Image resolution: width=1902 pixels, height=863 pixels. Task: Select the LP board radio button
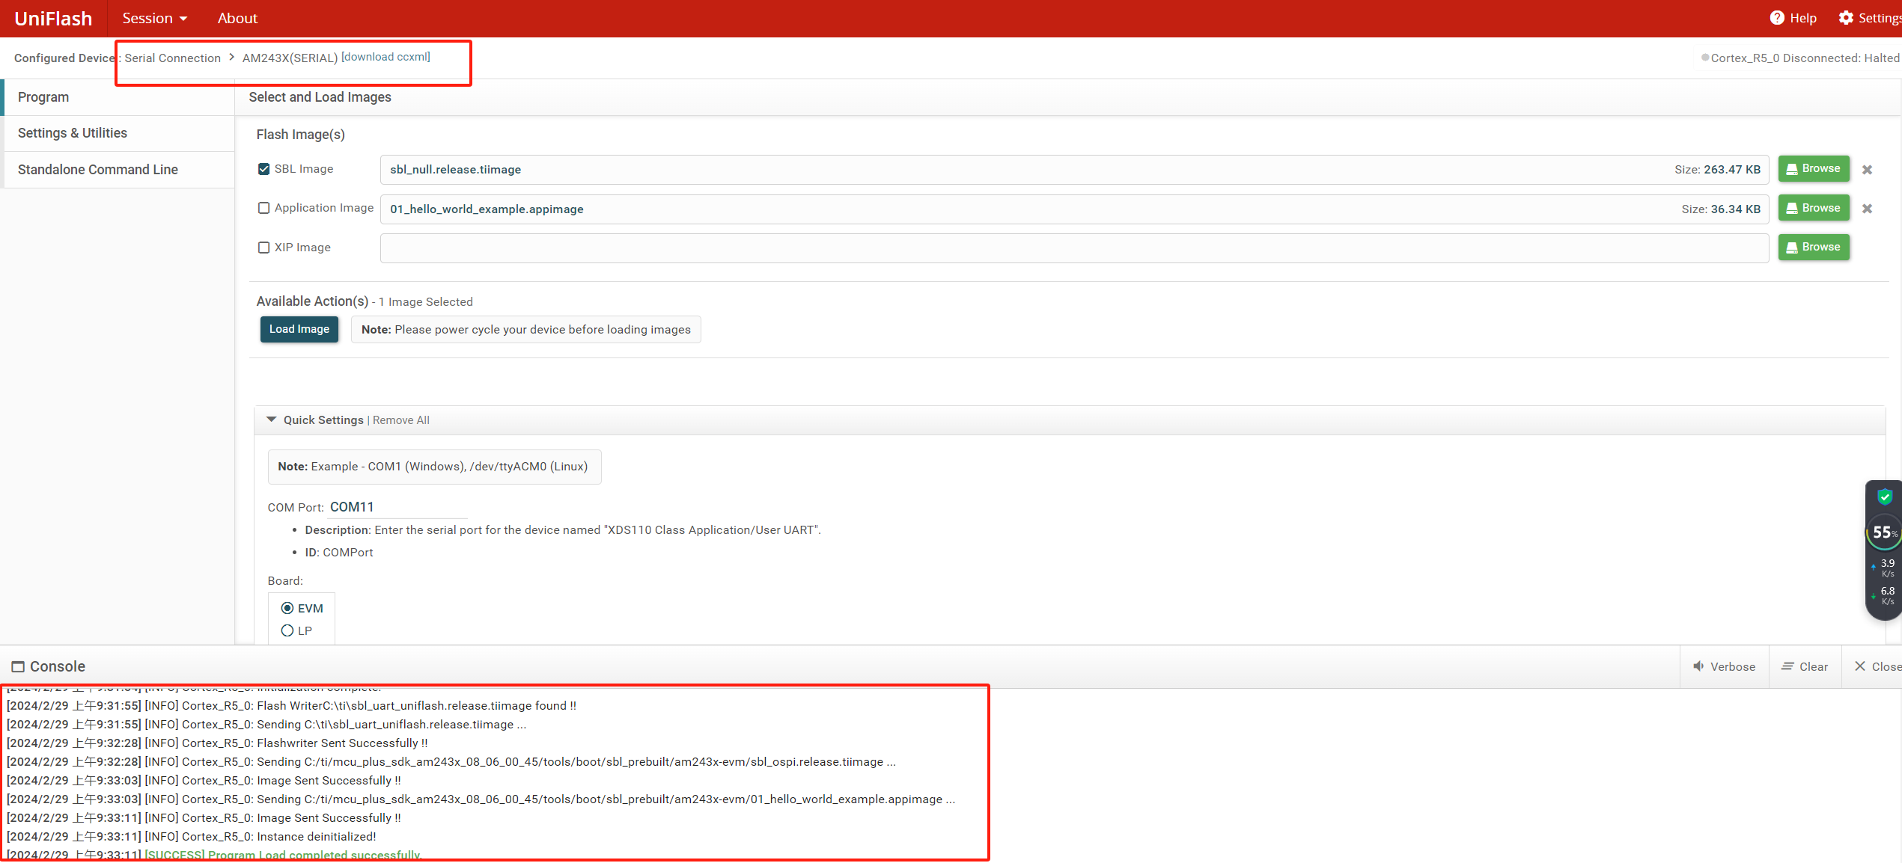click(287, 630)
